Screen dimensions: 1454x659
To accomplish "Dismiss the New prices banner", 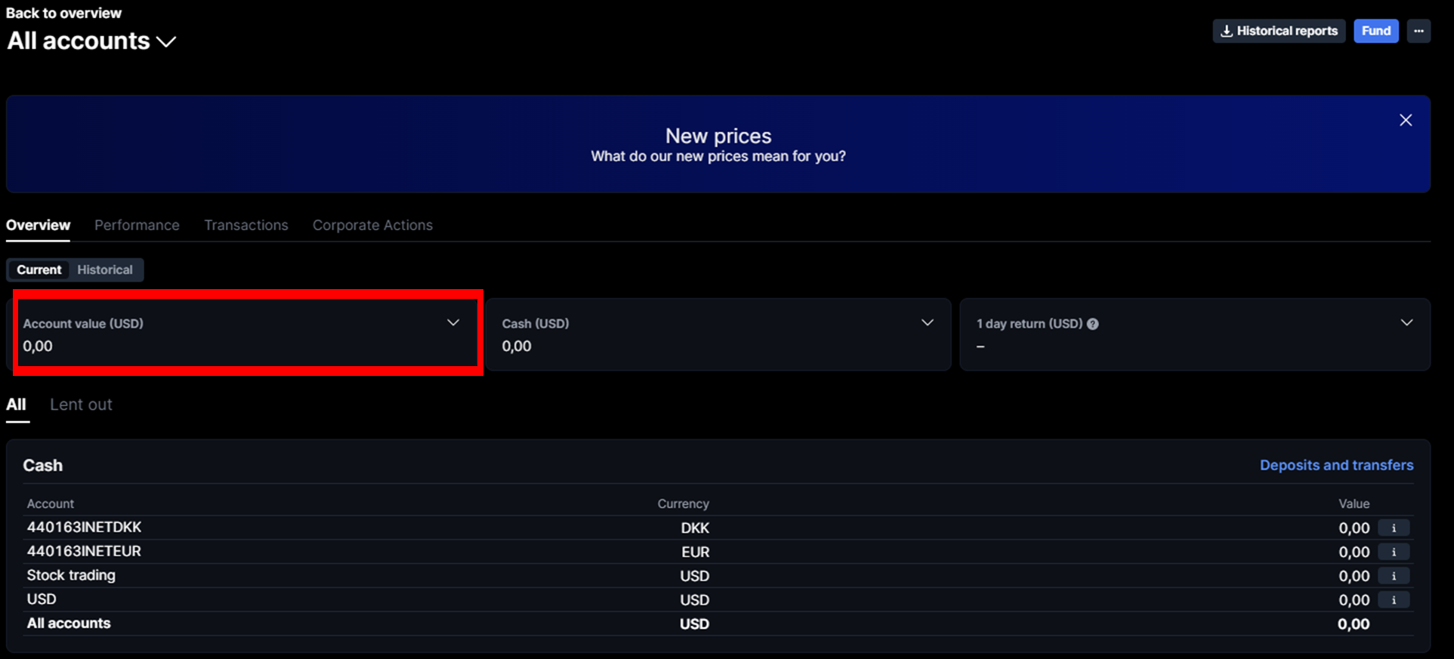I will tap(1405, 120).
